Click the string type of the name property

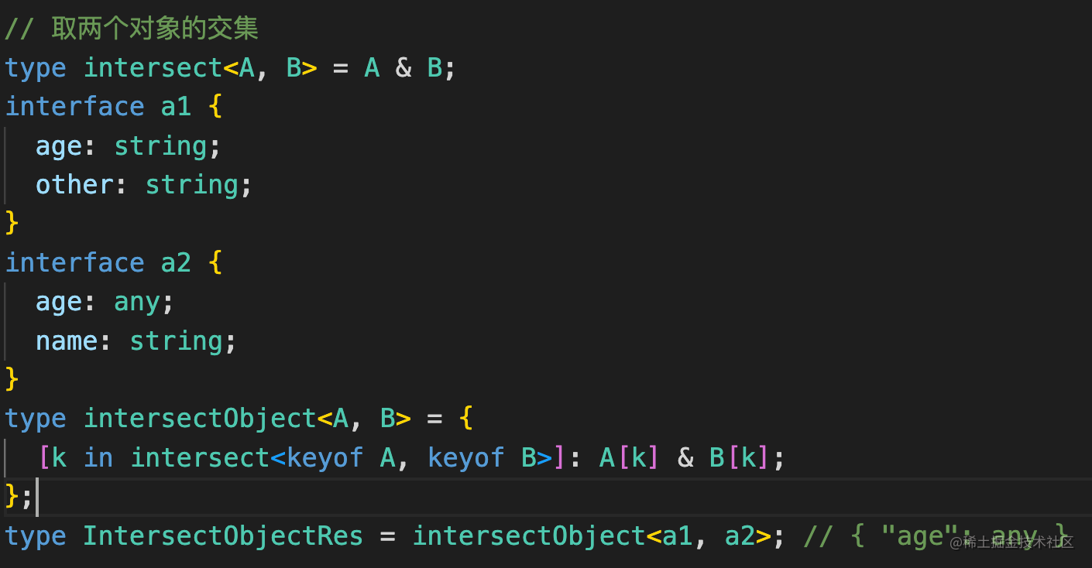pos(176,341)
